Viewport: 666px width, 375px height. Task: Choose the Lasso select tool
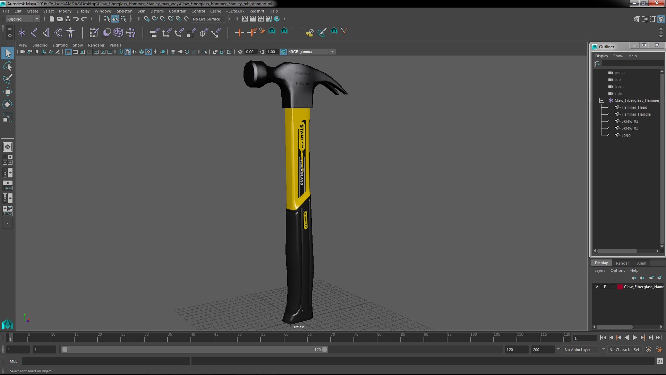pos(8,66)
